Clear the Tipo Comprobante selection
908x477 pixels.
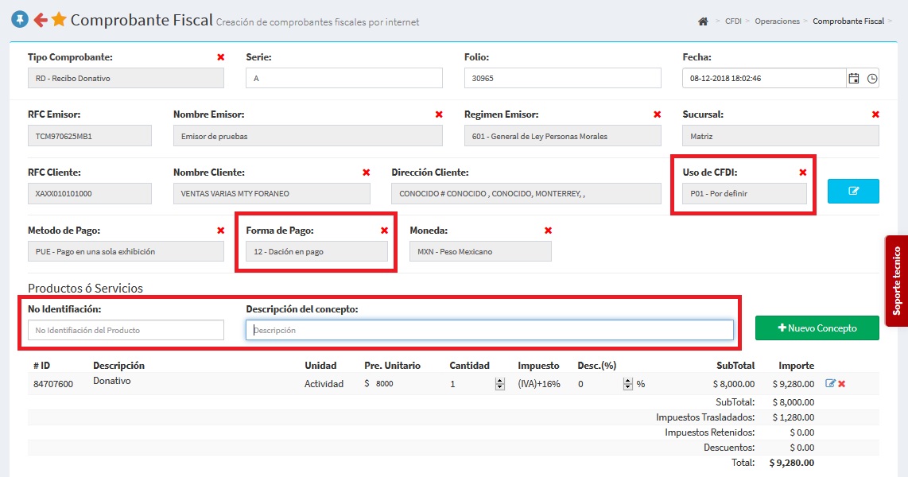pos(220,57)
